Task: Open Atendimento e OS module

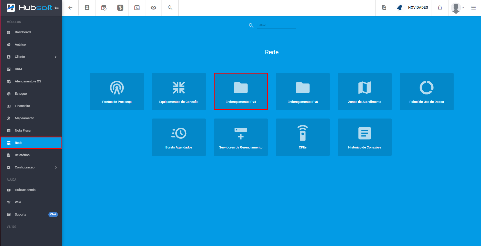Action: (x=31, y=81)
